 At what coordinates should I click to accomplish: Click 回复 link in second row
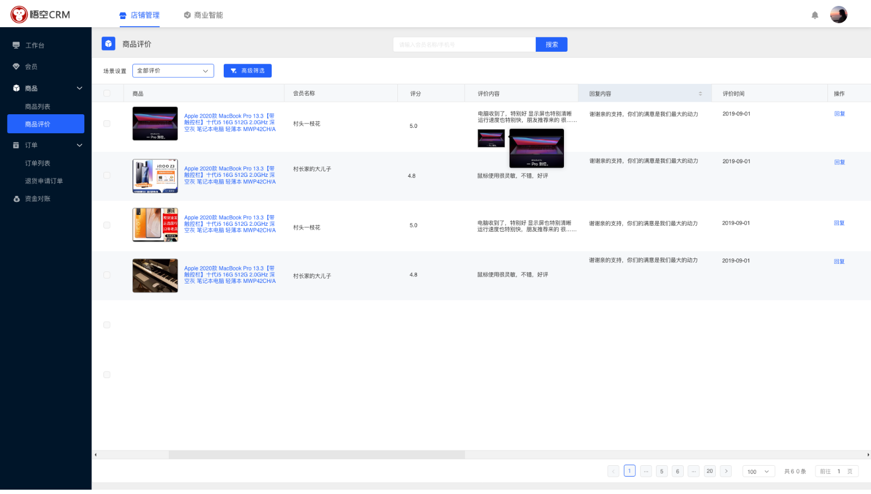[839, 162]
